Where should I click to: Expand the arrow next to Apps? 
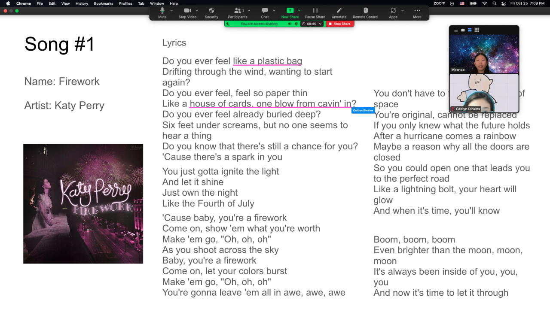pos(402,10)
